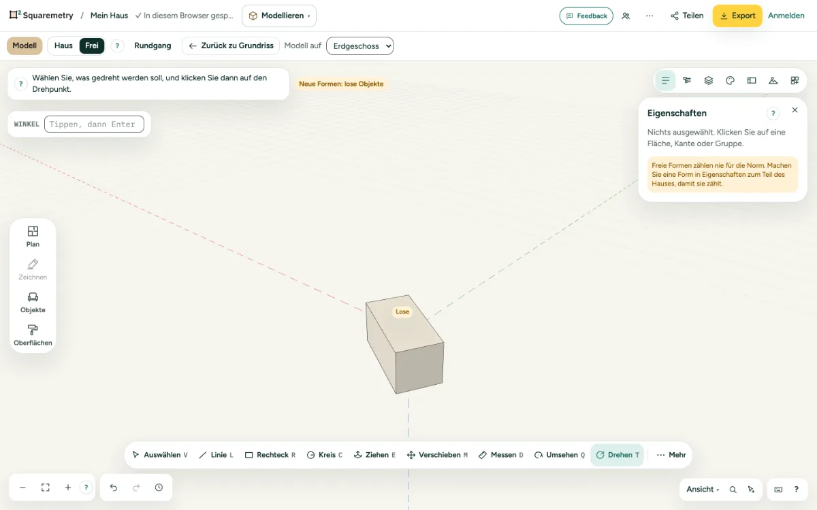Viewport: 817px width, 510px height.
Task: Switch to Frei modeling mode
Action: click(x=92, y=46)
